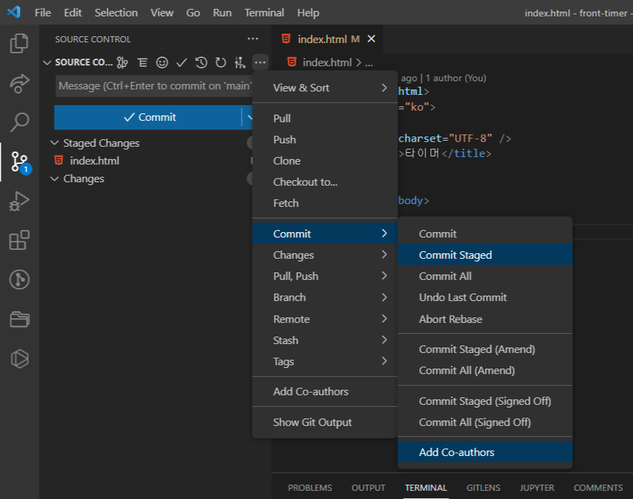Open the Terminal menu
633x499 pixels.
coord(264,12)
